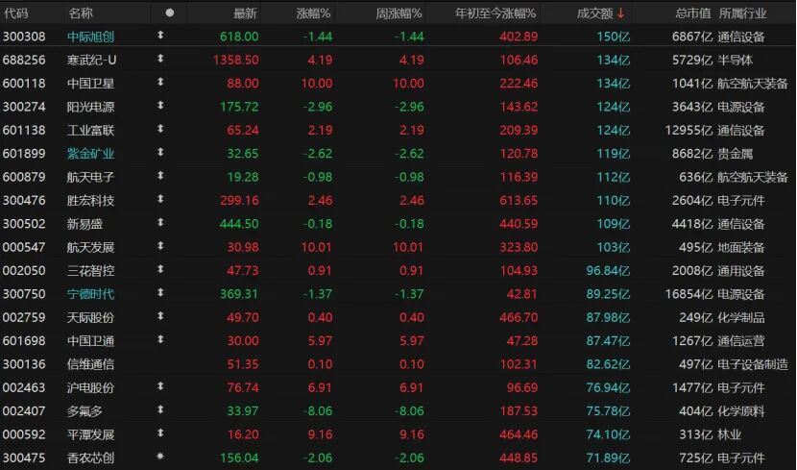Click the marker icon beside 平潭发展
The image size is (797, 470).
[160, 434]
